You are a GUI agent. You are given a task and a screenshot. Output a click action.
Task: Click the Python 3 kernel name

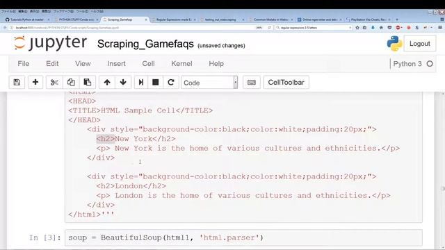click(407, 64)
